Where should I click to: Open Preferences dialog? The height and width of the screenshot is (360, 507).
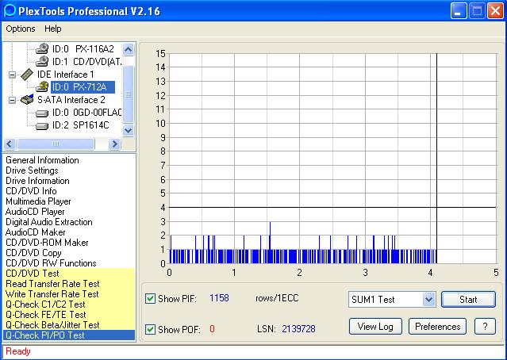coord(437,327)
